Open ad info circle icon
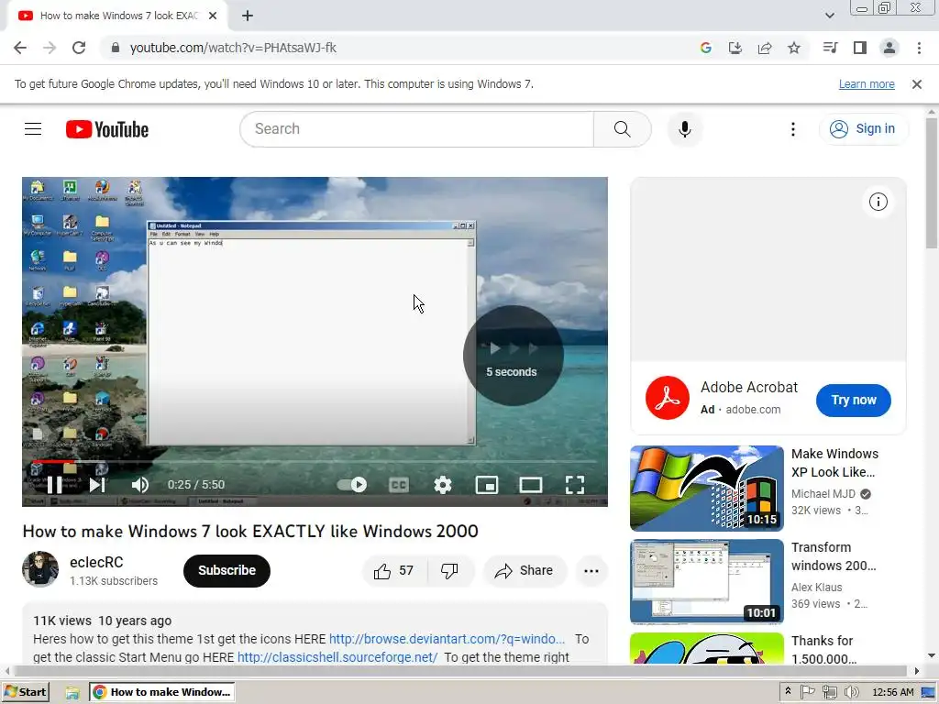 click(x=878, y=202)
